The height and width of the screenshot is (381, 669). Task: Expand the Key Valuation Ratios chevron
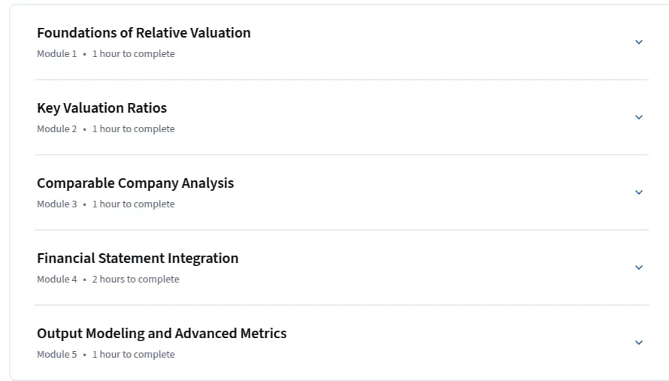pyautogui.click(x=639, y=117)
